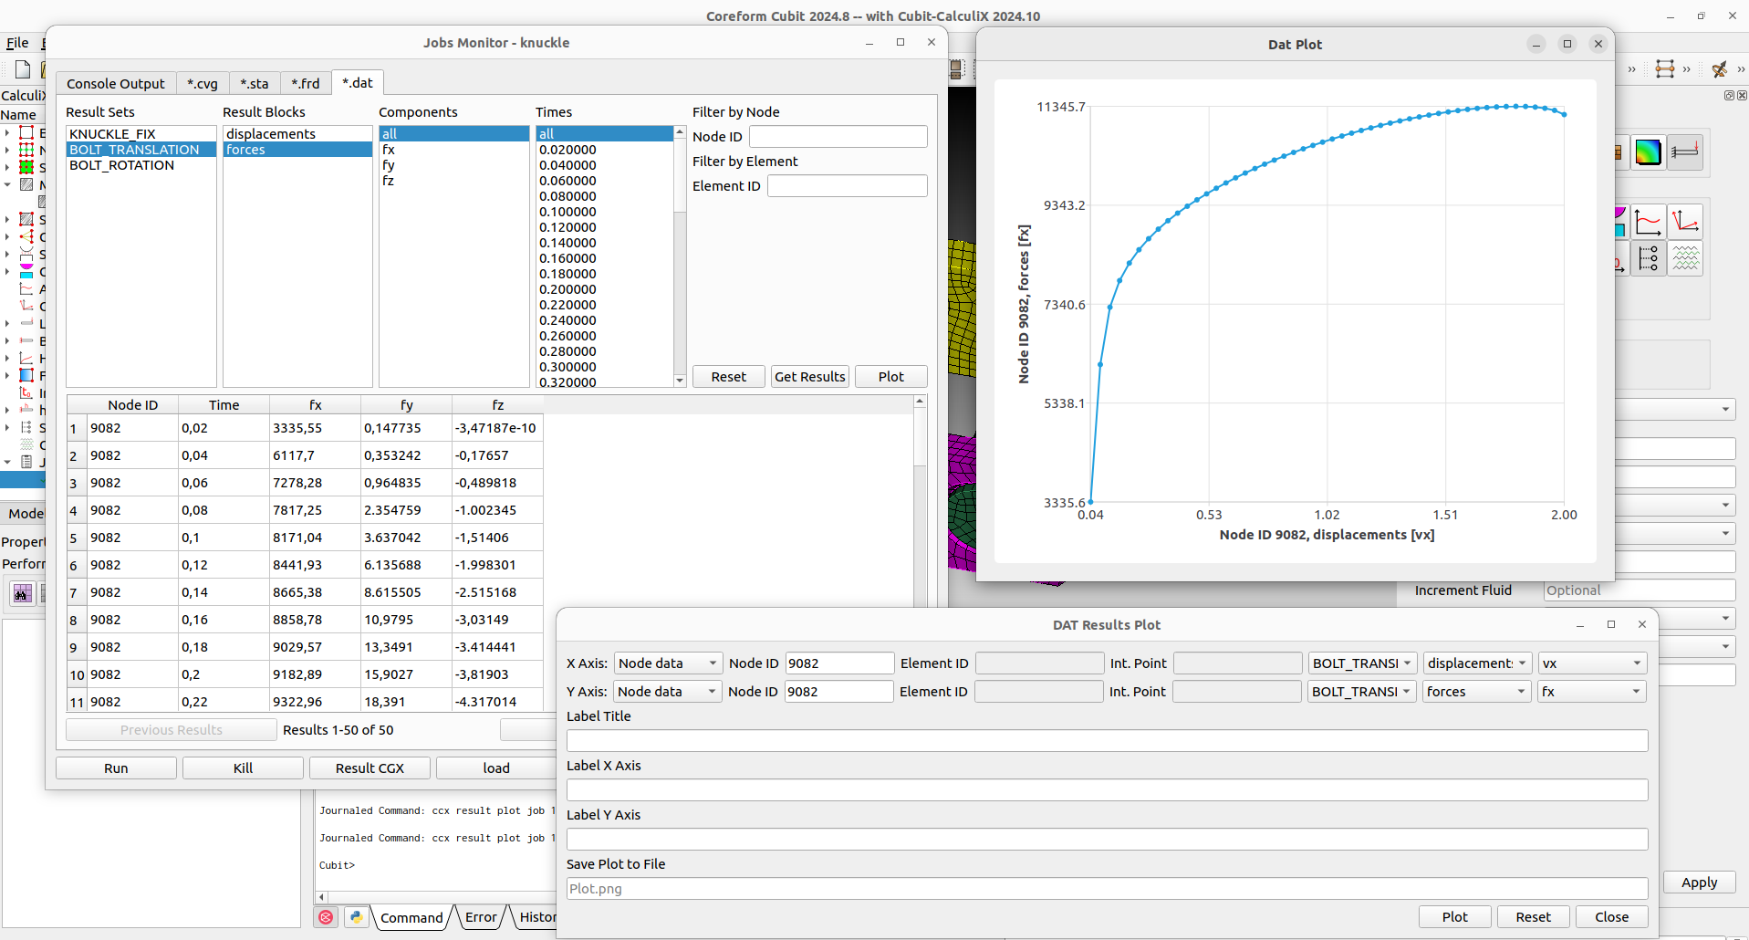The height and width of the screenshot is (940, 1749).
Task: Select the mesh edit toolbar icon
Action: [x=1665, y=69]
